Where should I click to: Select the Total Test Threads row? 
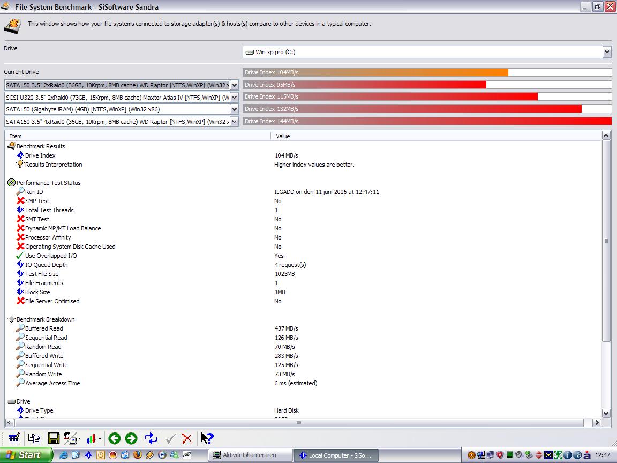[303, 210]
